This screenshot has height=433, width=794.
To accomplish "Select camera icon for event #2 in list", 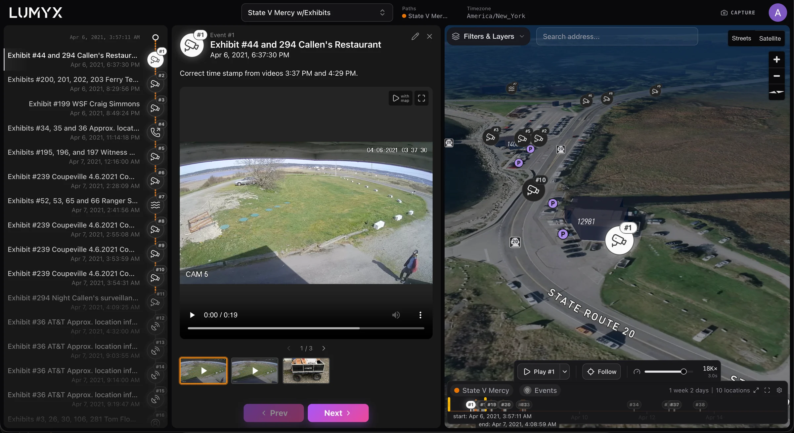I will [x=155, y=84].
